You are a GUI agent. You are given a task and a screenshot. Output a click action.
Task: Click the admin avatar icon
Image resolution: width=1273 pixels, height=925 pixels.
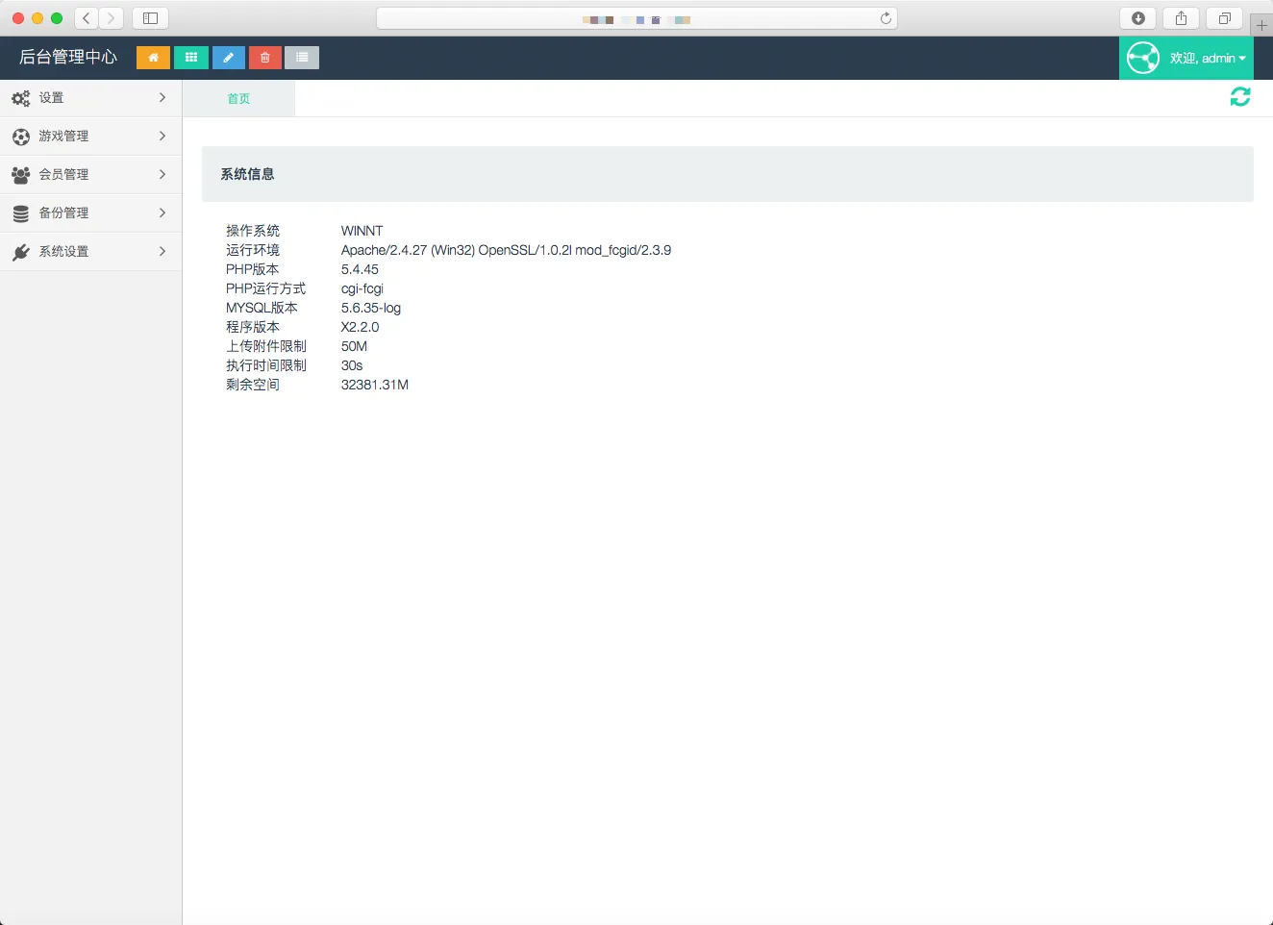tap(1143, 58)
